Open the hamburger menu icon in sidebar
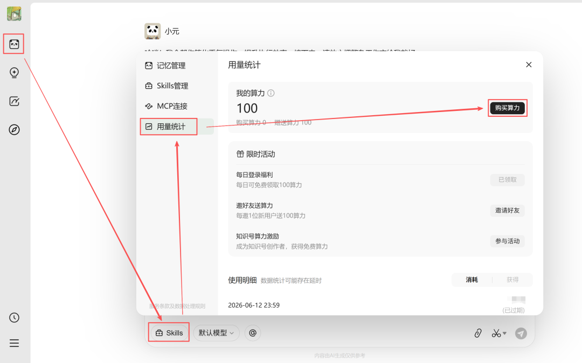 pyautogui.click(x=14, y=344)
